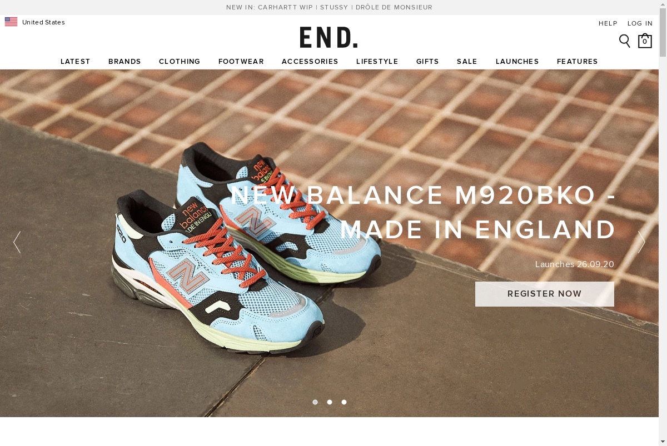
Task: Expand the Brands menu
Action: tap(125, 62)
